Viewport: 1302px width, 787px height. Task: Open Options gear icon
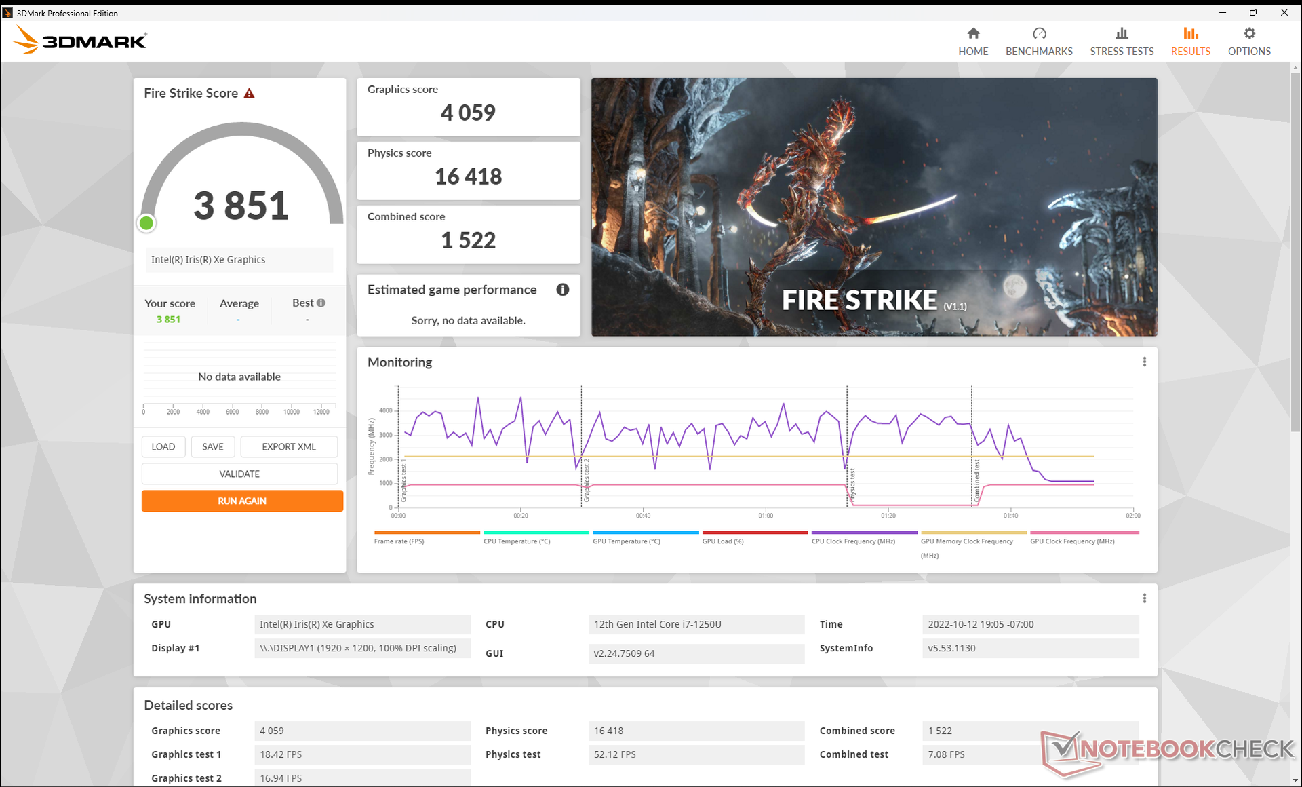[1249, 34]
